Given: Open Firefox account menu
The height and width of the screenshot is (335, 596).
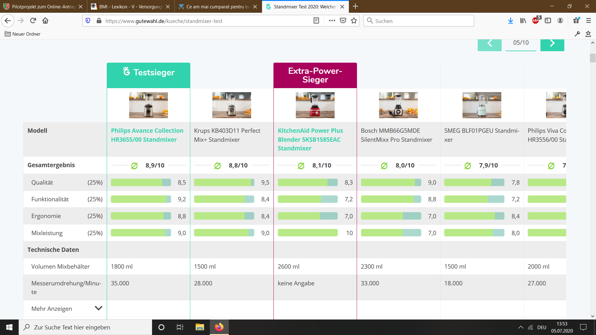Looking at the screenshot, I should (x=560, y=21).
